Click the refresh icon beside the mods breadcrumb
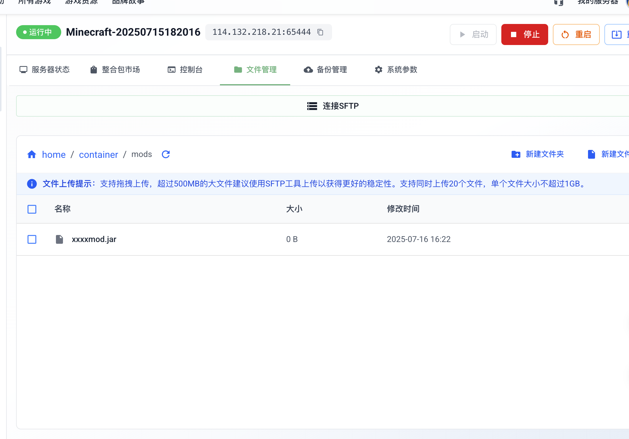Viewport: 629px width, 439px height. coord(166,154)
